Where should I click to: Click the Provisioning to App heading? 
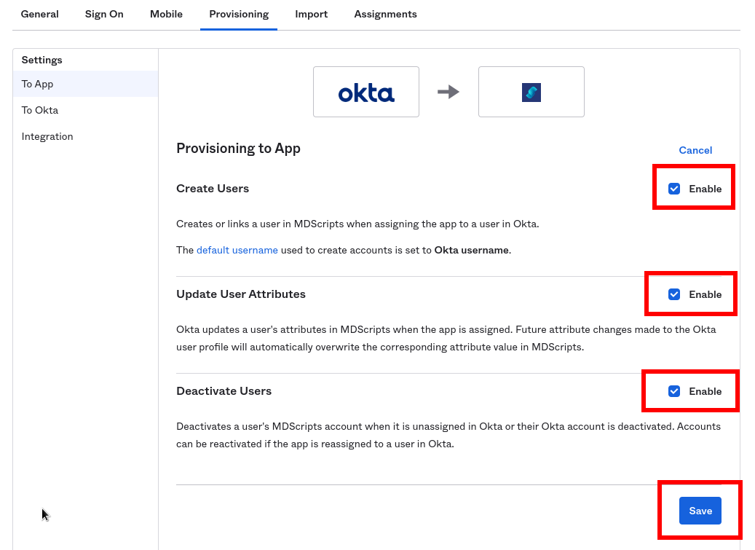[x=238, y=149]
